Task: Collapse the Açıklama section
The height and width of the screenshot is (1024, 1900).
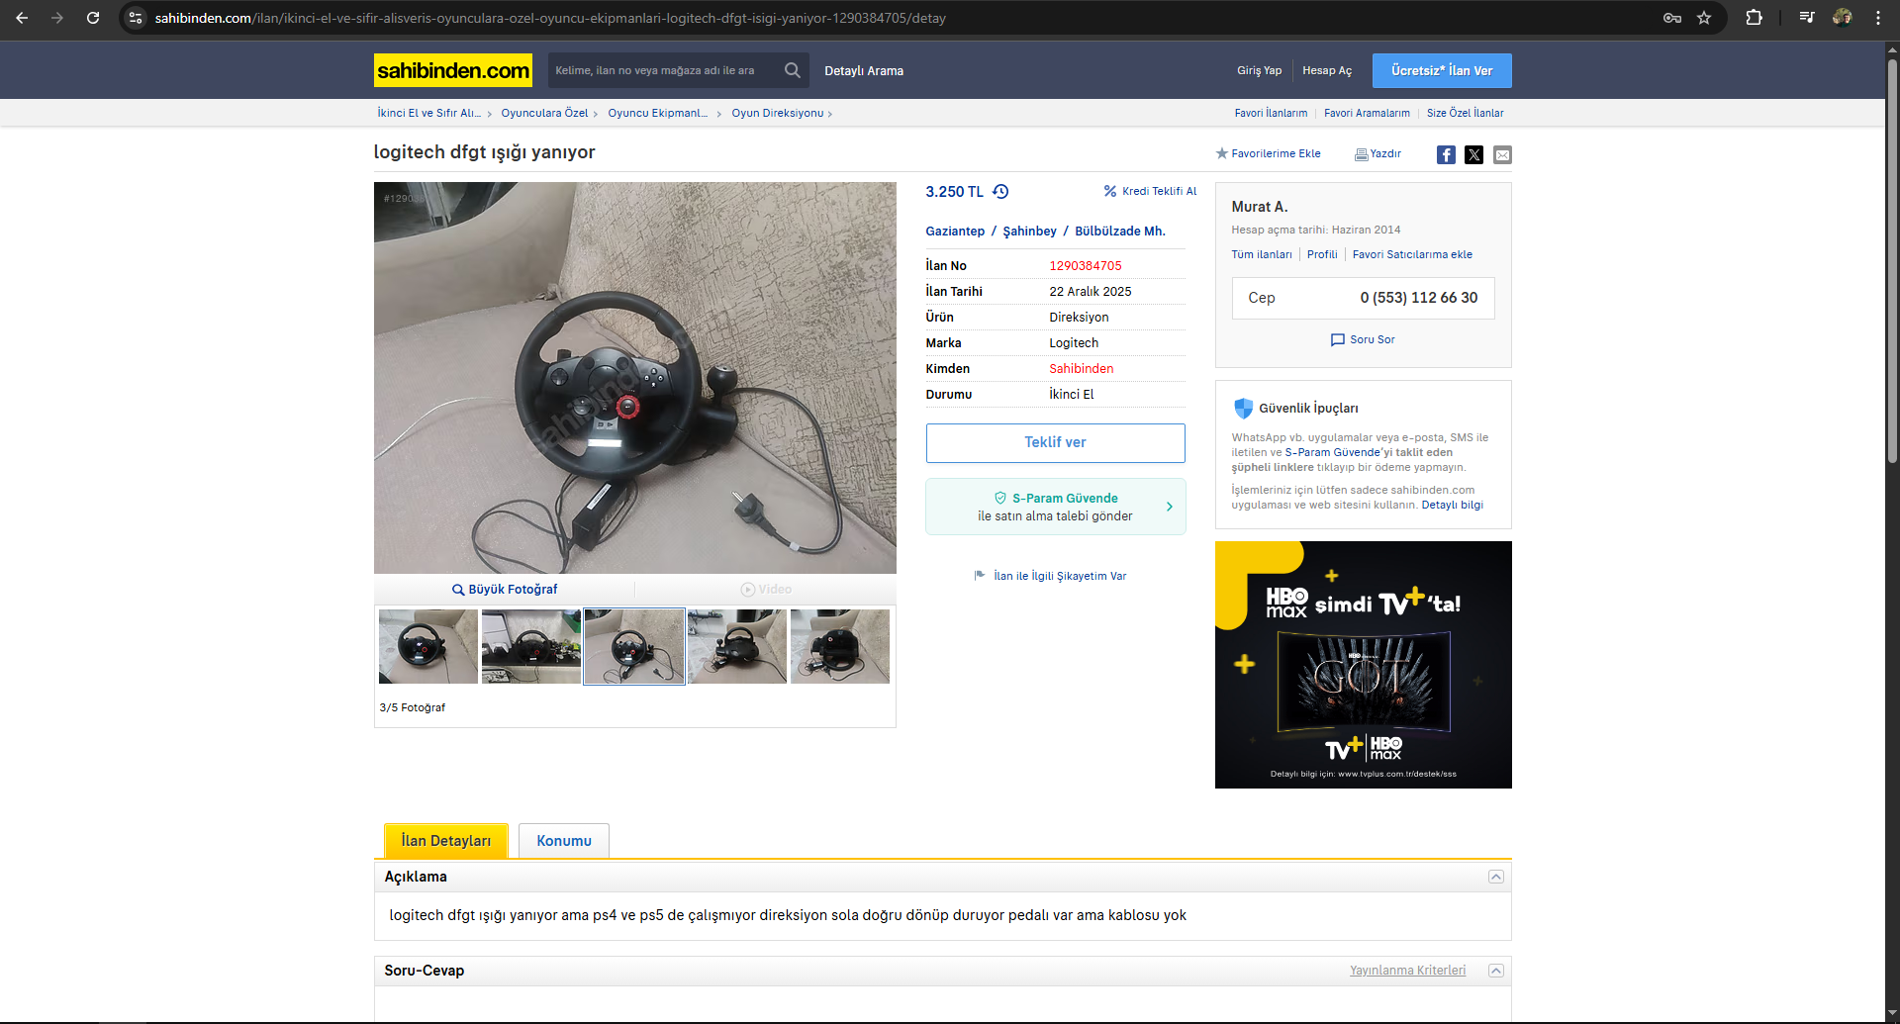Action: click(1496, 878)
